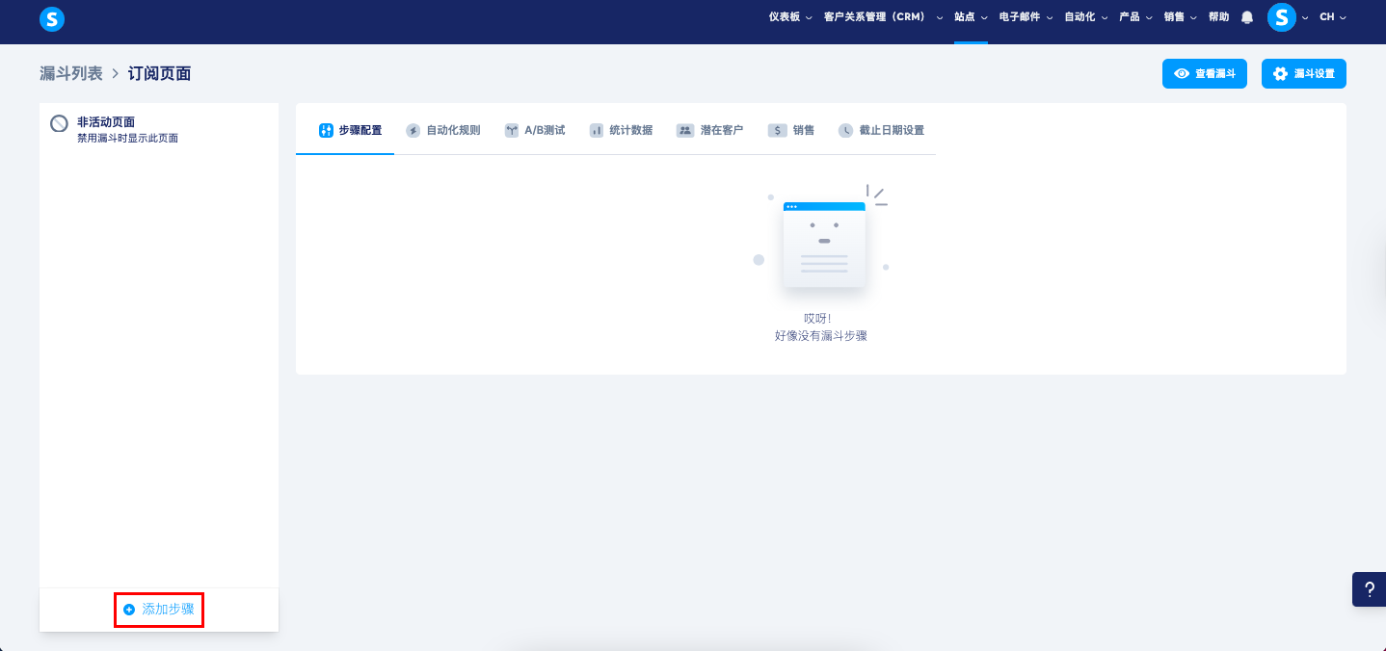
Task: Click the 统计数据 bar chart icon
Action: pyautogui.click(x=597, y=130)
